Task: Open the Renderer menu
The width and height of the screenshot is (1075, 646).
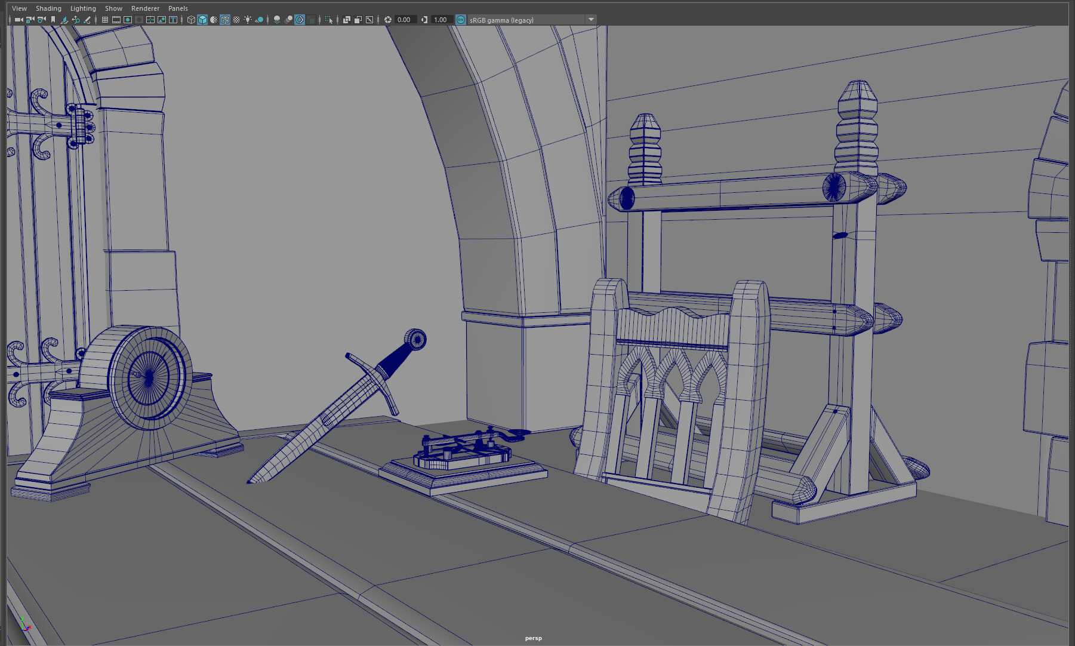Action: [144, 8]
